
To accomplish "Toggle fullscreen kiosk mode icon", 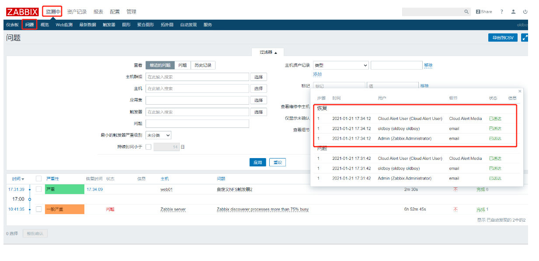I will pos(525,38).
